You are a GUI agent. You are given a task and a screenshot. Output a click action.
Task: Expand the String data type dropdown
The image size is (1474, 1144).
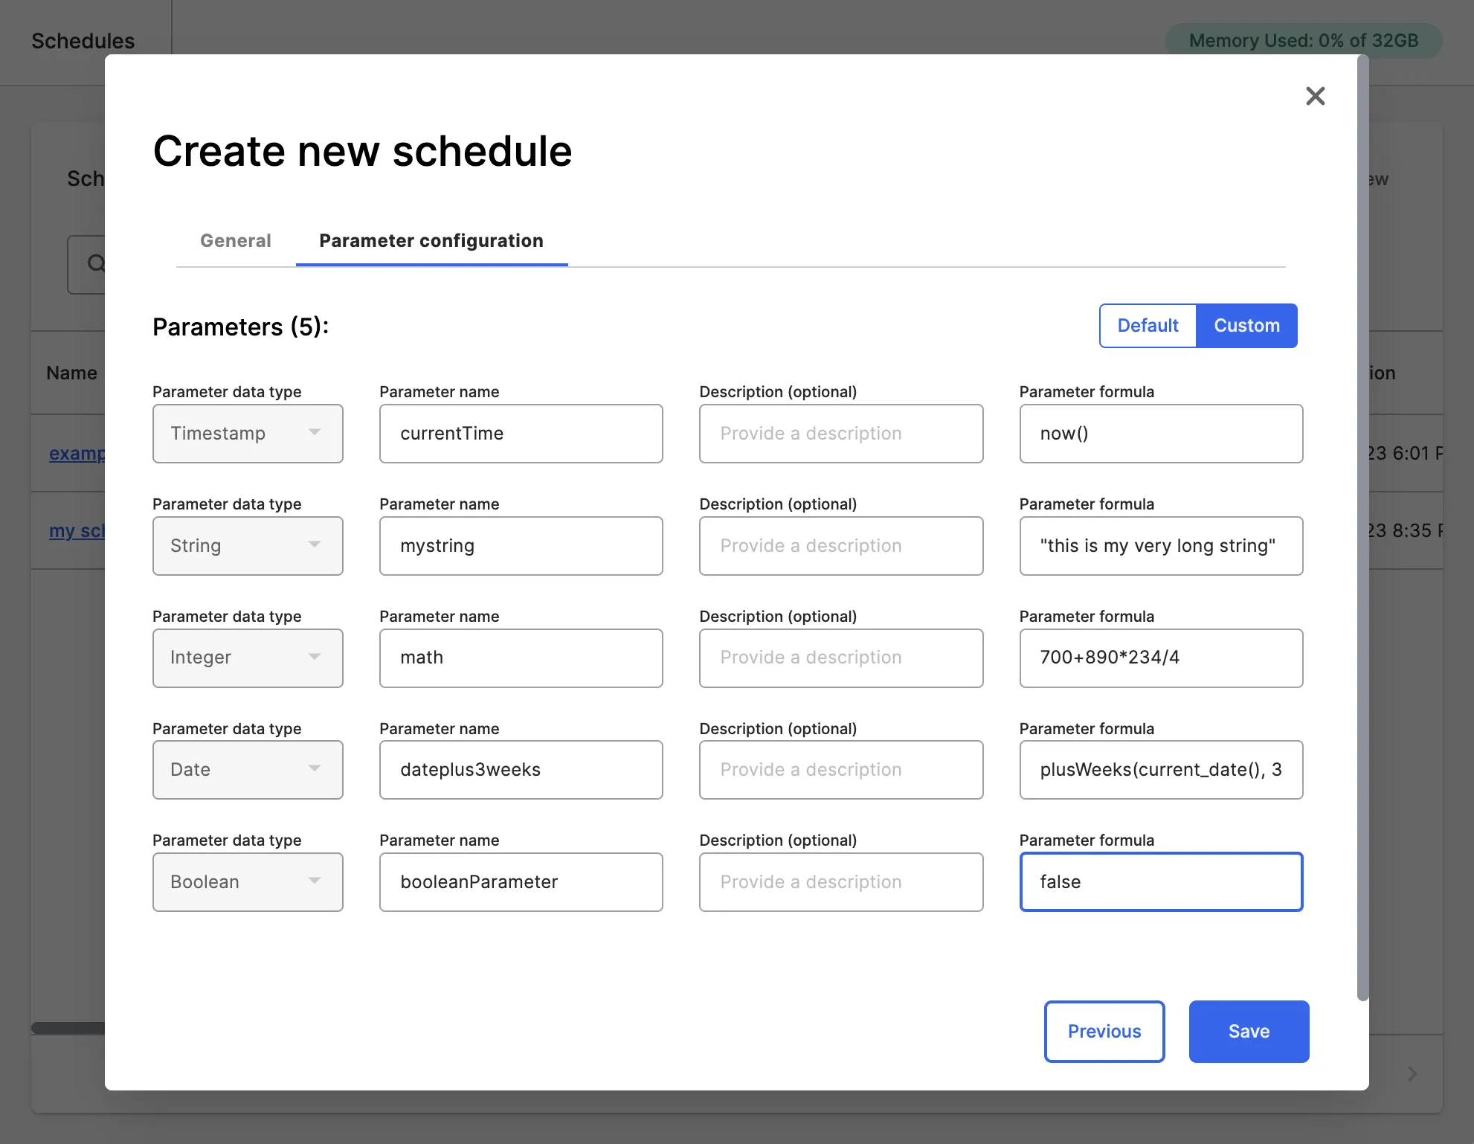point(248,546)
